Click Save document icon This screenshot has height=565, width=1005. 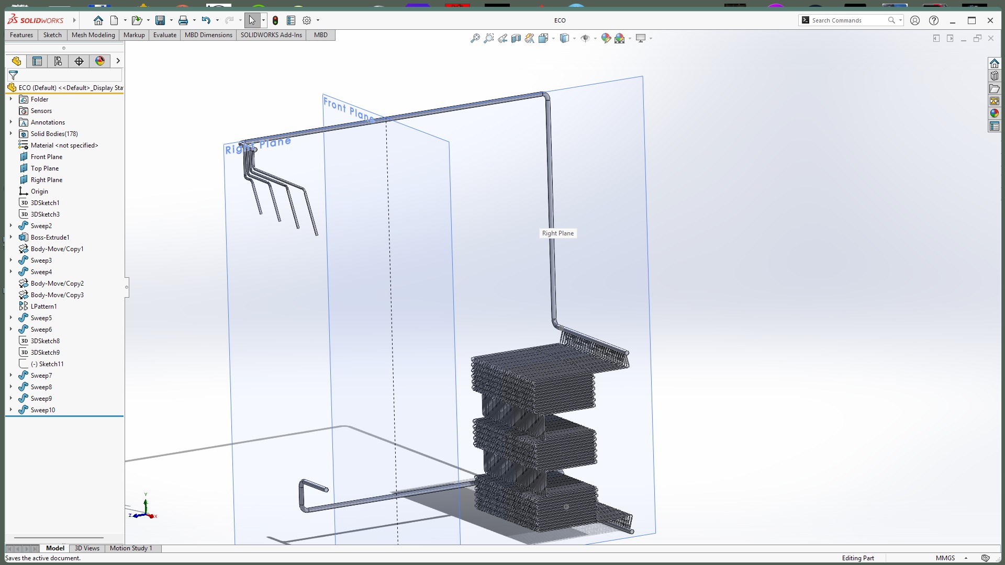coord(160,20)
